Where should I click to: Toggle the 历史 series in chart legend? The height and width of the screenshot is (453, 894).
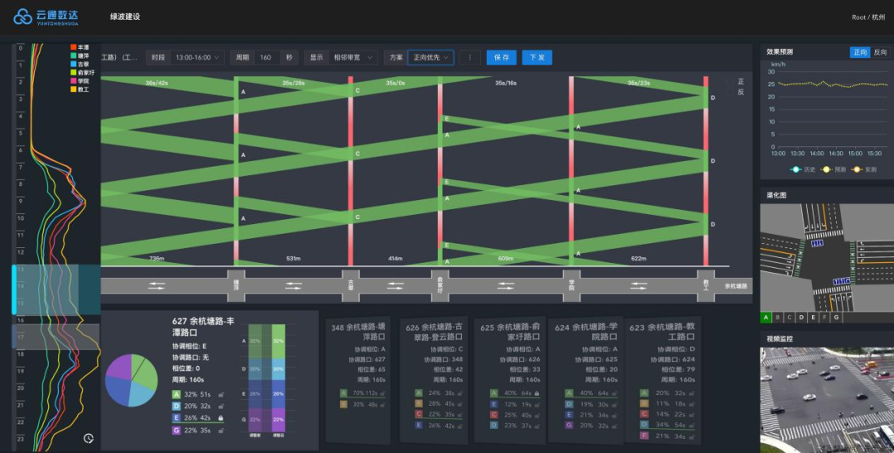pos(799,169)
